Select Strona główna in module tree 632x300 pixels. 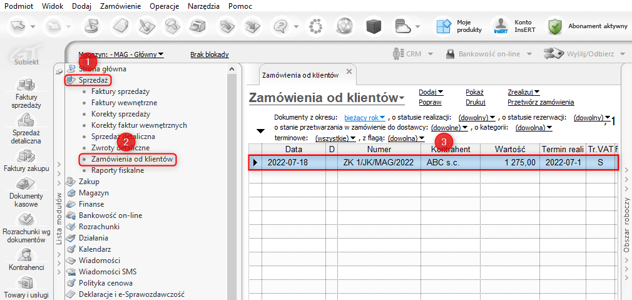103,69
